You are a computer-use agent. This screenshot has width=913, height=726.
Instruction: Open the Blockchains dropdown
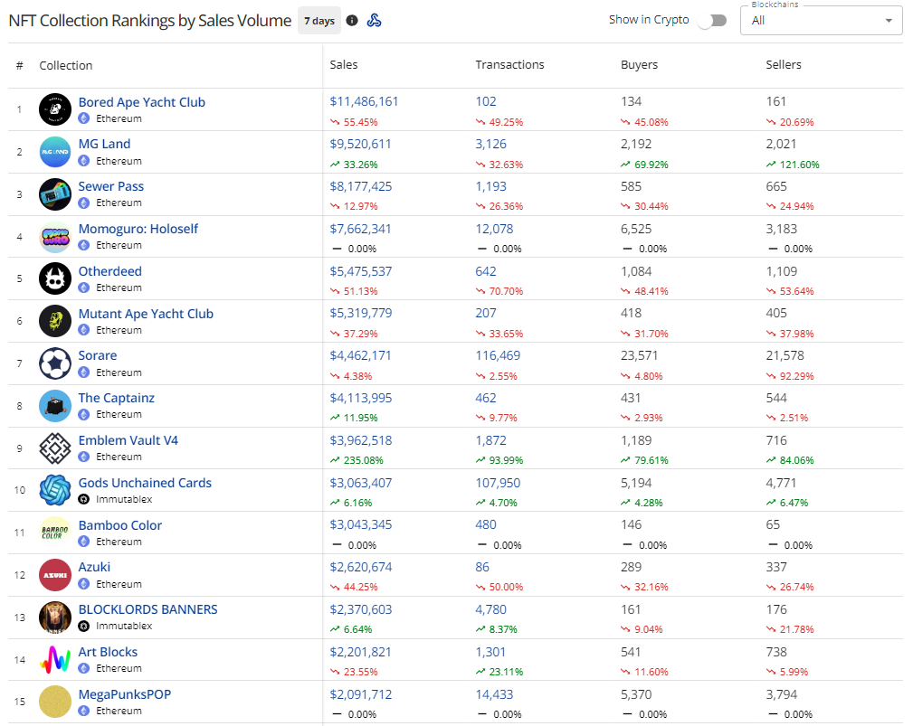pyautogui.click(x=821, y=20)
